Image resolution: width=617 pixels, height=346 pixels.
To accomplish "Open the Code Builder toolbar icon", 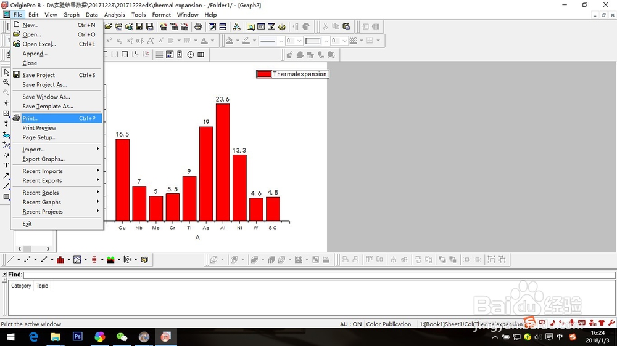I will pos(282,26).
